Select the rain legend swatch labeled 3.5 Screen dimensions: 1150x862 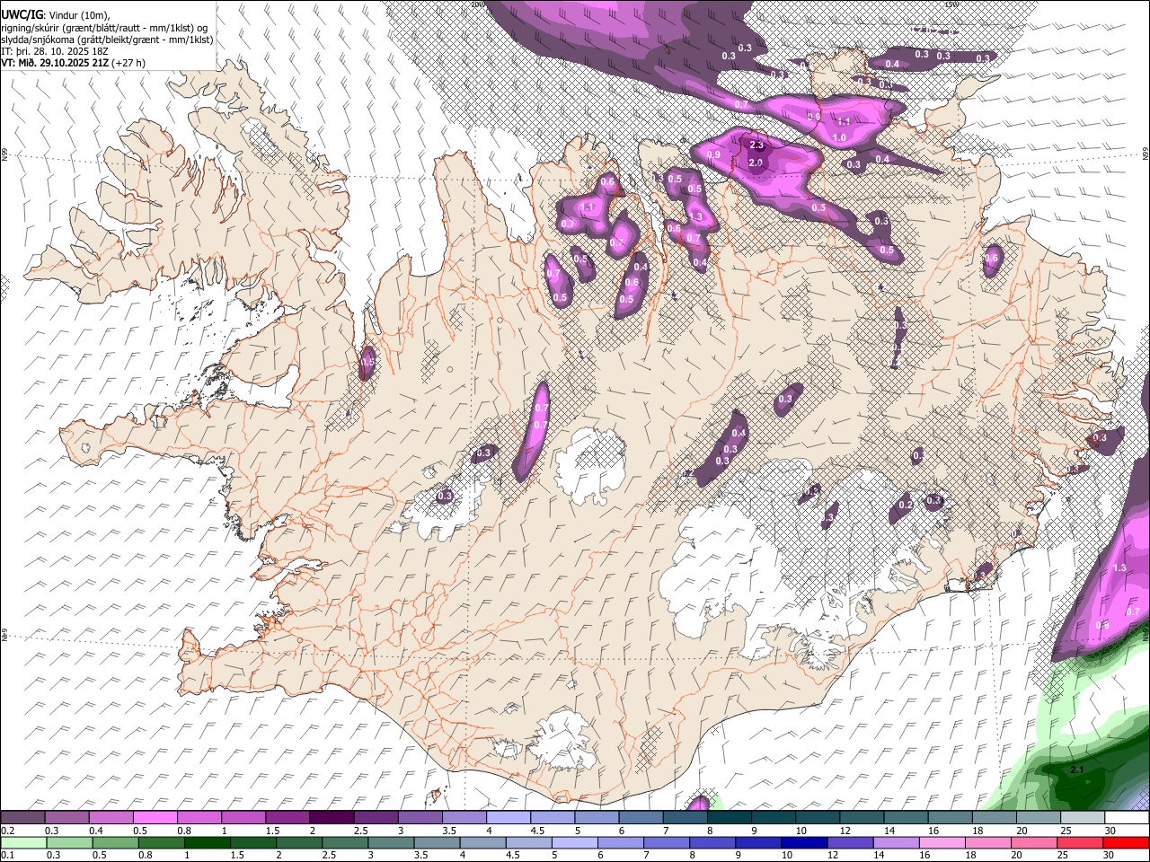pos(436,842)
